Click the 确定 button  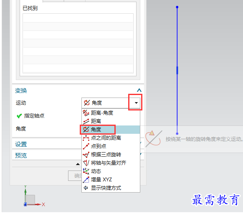[75, 176]
